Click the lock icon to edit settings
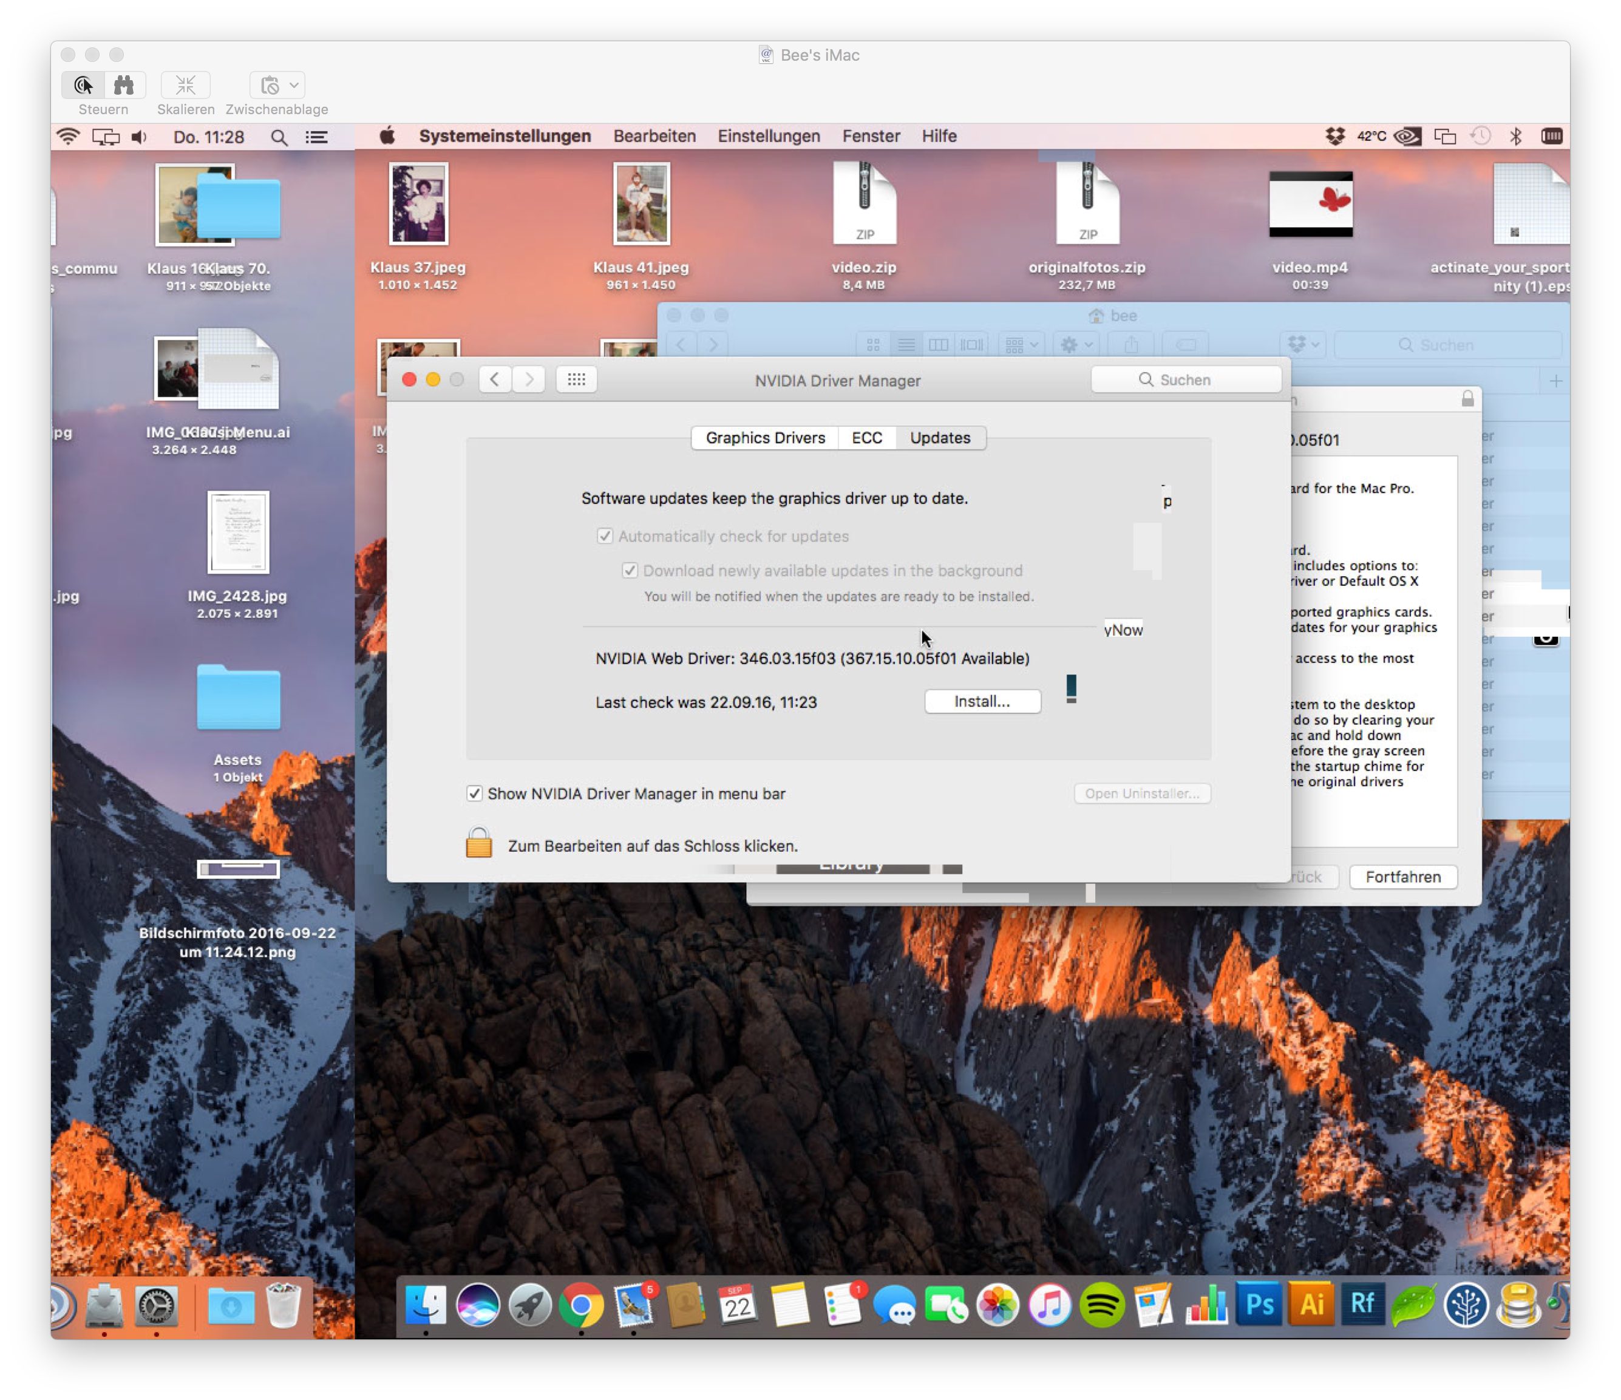 click(x=479, y=844)
